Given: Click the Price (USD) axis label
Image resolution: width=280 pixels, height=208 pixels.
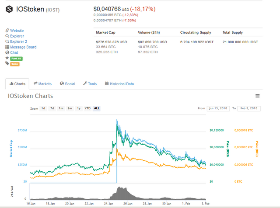Looking at the screenshot, I should [227, 149].
